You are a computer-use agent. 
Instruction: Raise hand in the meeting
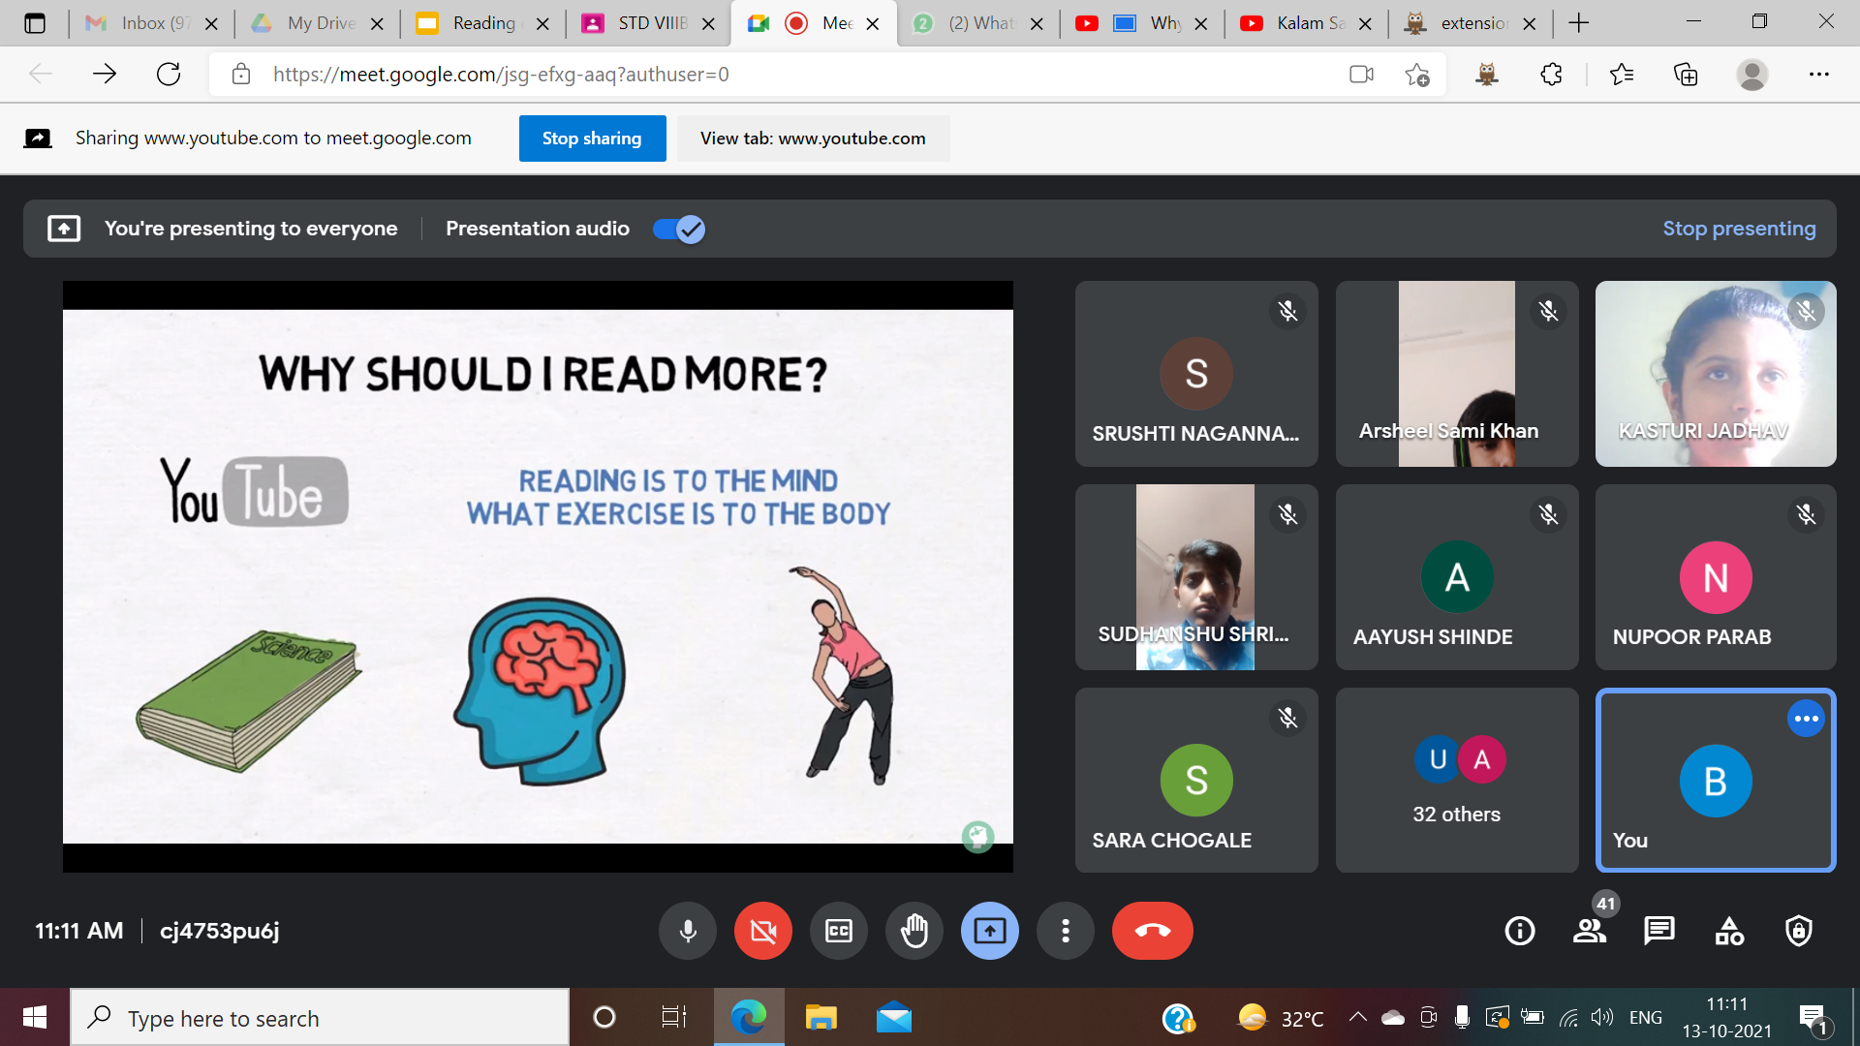tap(914, 931)
